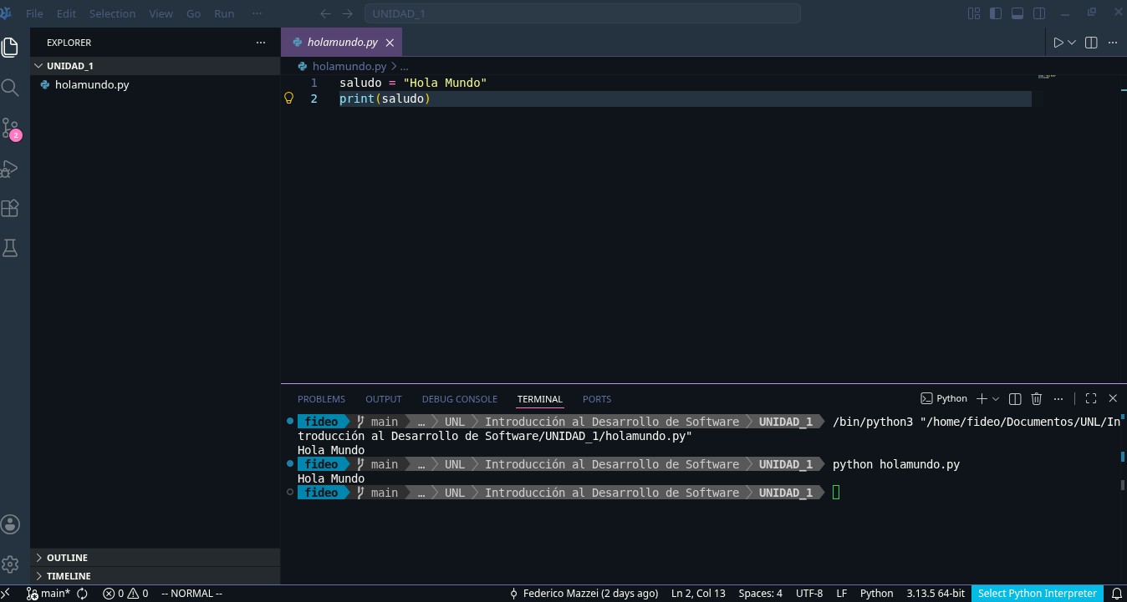Viewport: 1127px width, 602px height.
Task: Go back with the navigation arrow
Action: pos(326,13)
